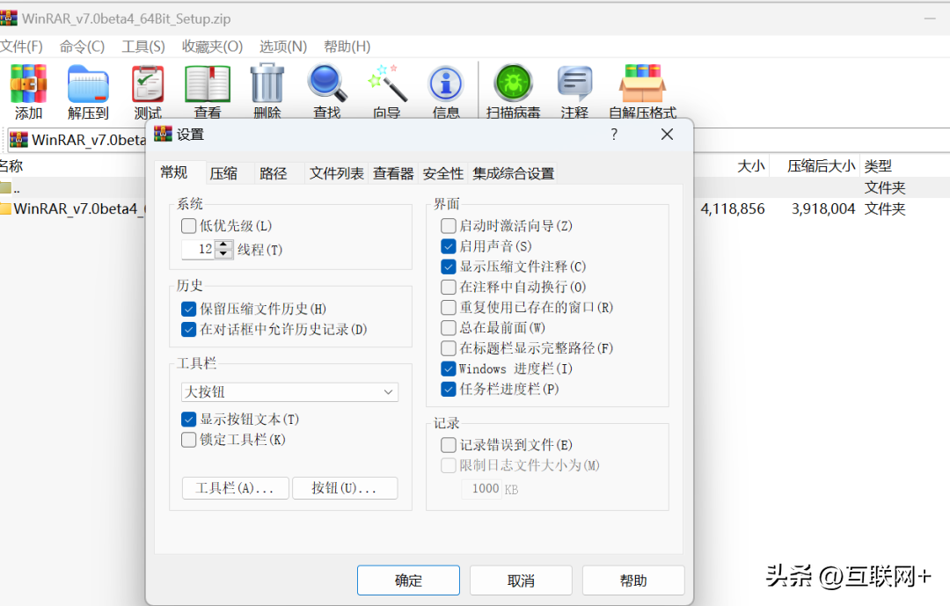
Task: Click the 添加 (Add) toolbar icon
Action: pyautogui.click(x=28, y=84)
